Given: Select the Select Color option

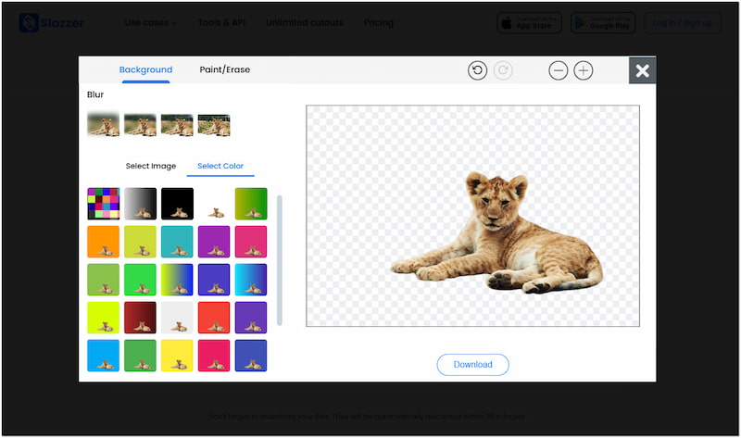Looking at the screenshot, I should click(x=220, y=167).
